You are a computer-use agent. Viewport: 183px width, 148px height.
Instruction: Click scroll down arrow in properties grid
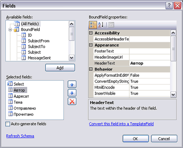(x=173, y=95)
